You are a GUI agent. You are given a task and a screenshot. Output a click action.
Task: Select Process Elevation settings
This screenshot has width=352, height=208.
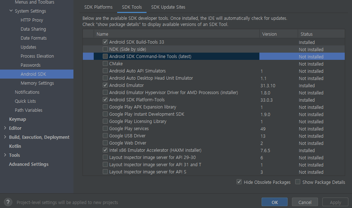[37, 56]
